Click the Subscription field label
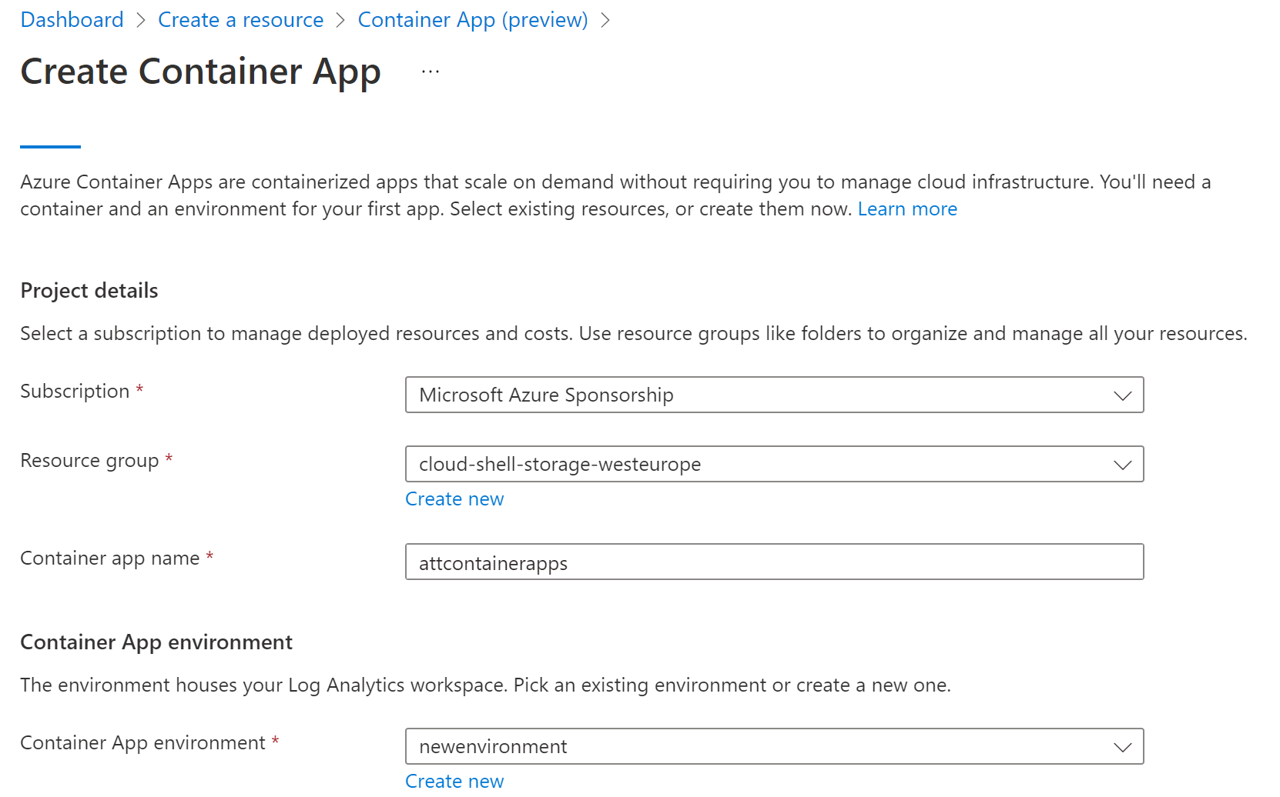 pyautogui.click(x=75, y=392)
